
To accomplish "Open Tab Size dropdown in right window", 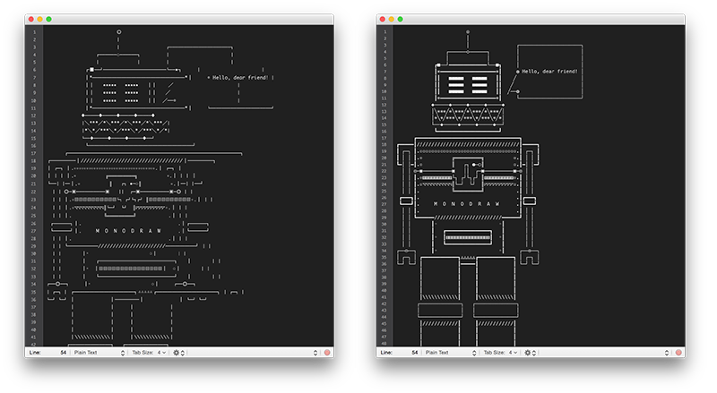I will (500, 353).
